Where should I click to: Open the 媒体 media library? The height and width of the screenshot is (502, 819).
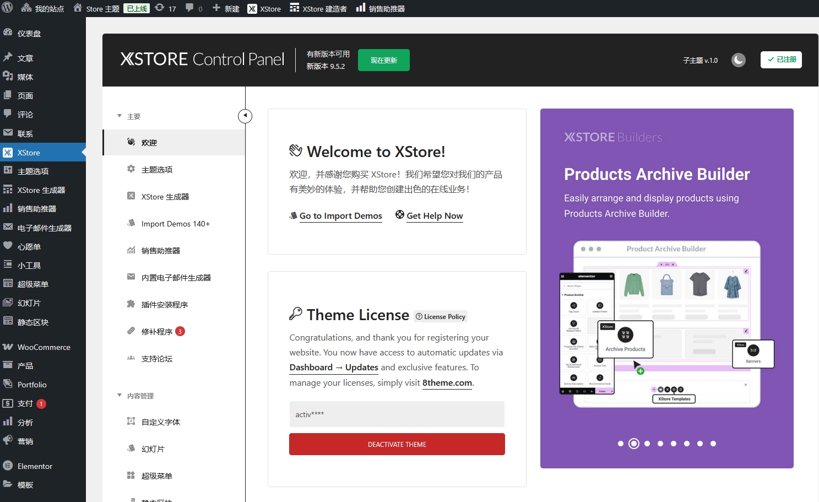point(43,77)
